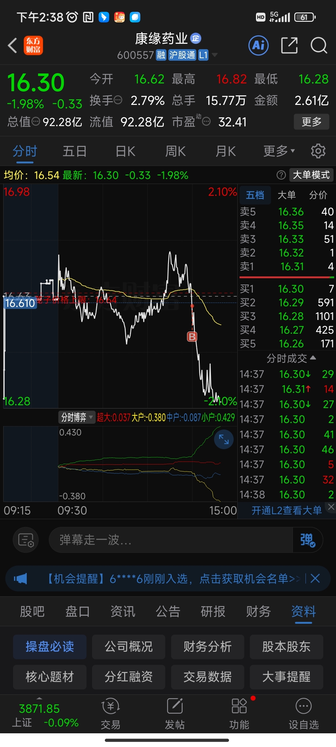Open the danmaku list settings icon
This screenshot has height=747, width=336.
26,540
